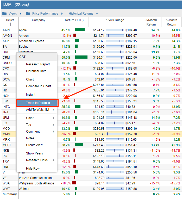Click CRM's green YTD return bar
182x199 pixels.
coord(81,57)
